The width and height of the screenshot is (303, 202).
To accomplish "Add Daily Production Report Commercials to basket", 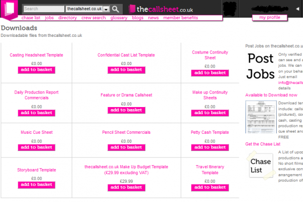I will [36, 113].
